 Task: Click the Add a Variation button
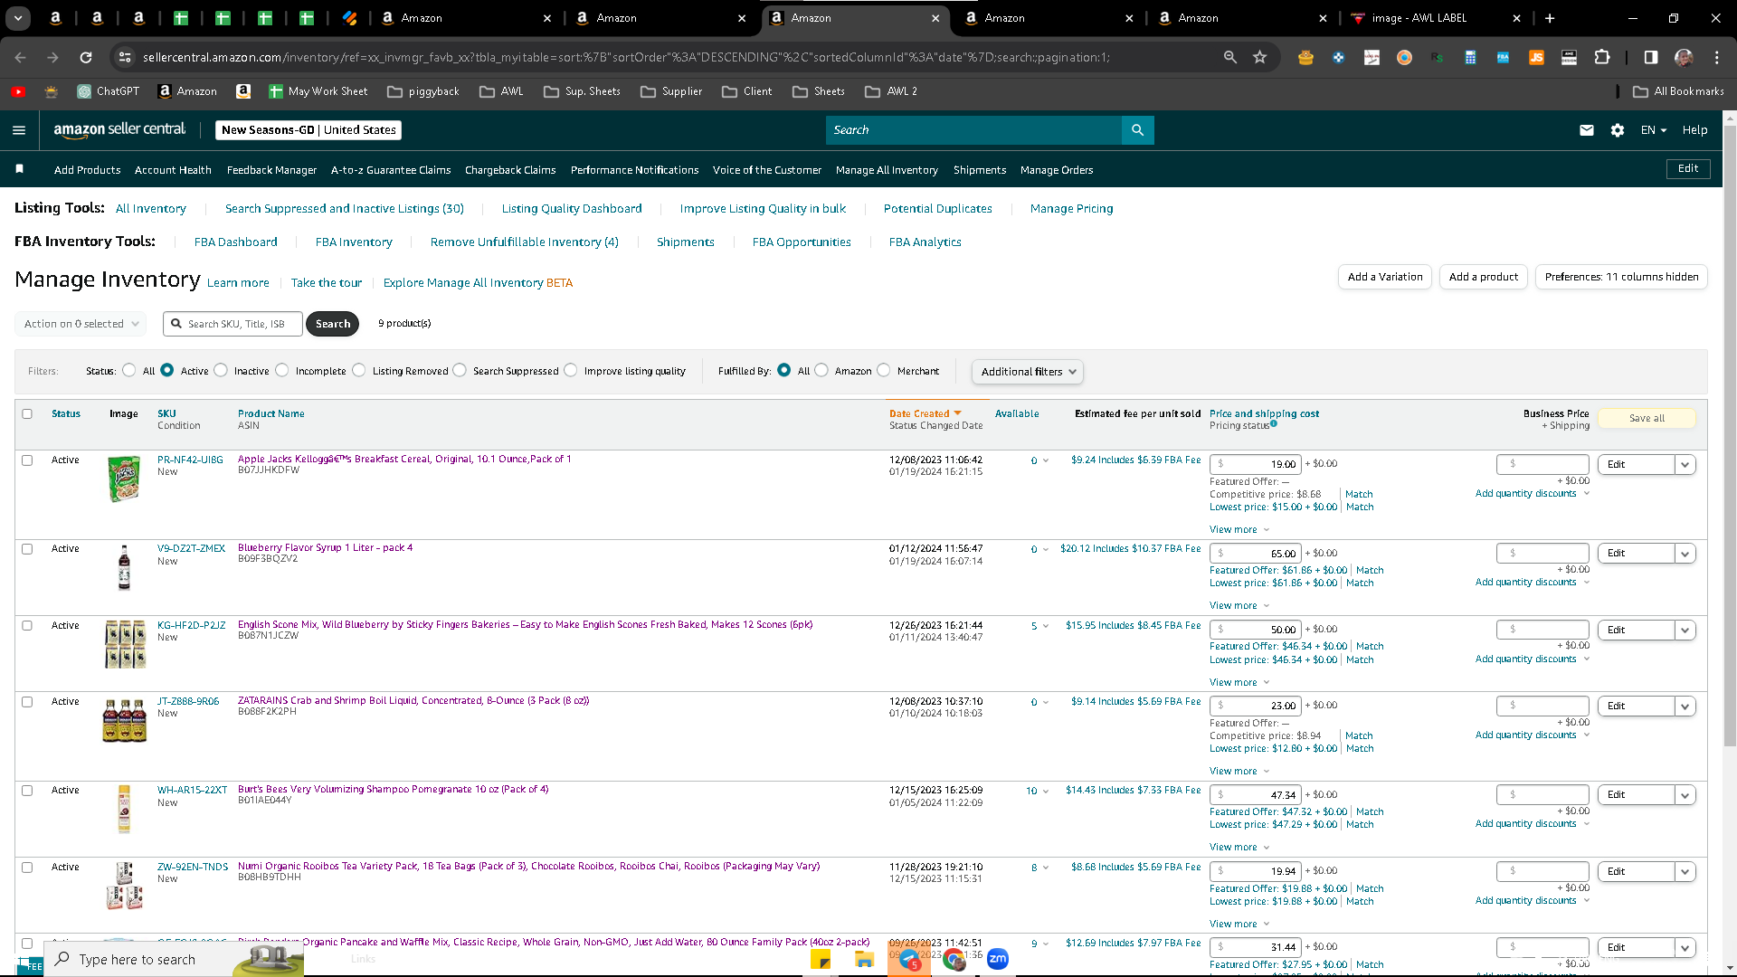point(1384,277)
